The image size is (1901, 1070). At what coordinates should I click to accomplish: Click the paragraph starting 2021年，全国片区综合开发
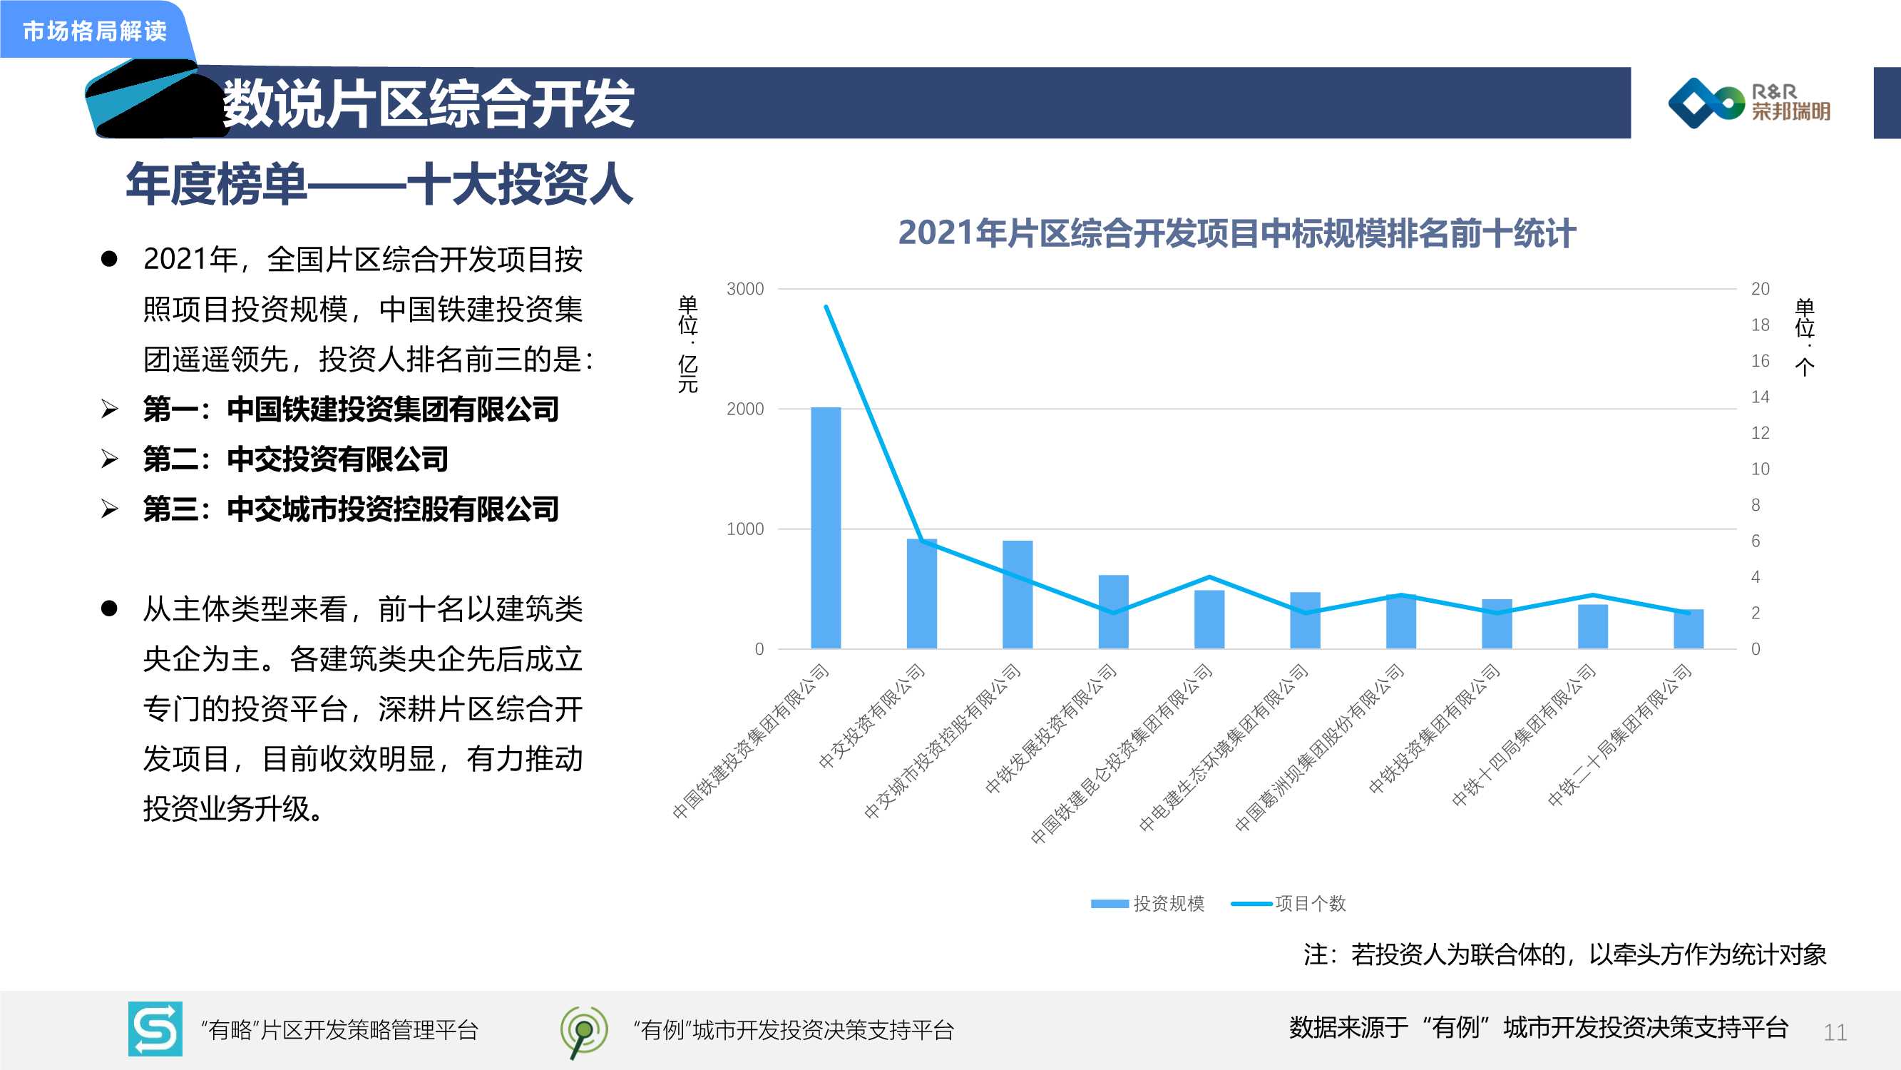[x=367, y=310]
